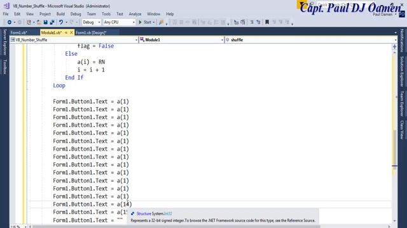Viewport: 407px width, 228px height.
Task: Open the document tab list overflow arrow
Action: (396, 32)
